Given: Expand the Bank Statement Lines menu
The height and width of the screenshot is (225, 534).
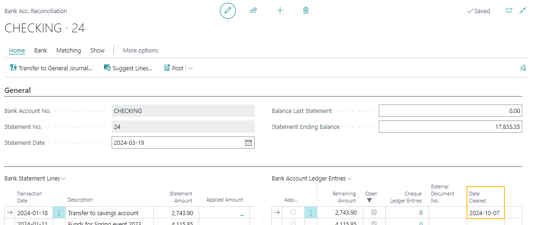Looking at the screenshot, I should tap(63, 179).
